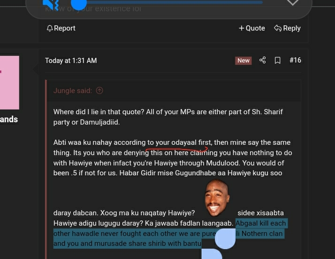The height and width of the screenshot is (259, 335).
Task: Click the bell icon beside Report
Action: (50, 28)
